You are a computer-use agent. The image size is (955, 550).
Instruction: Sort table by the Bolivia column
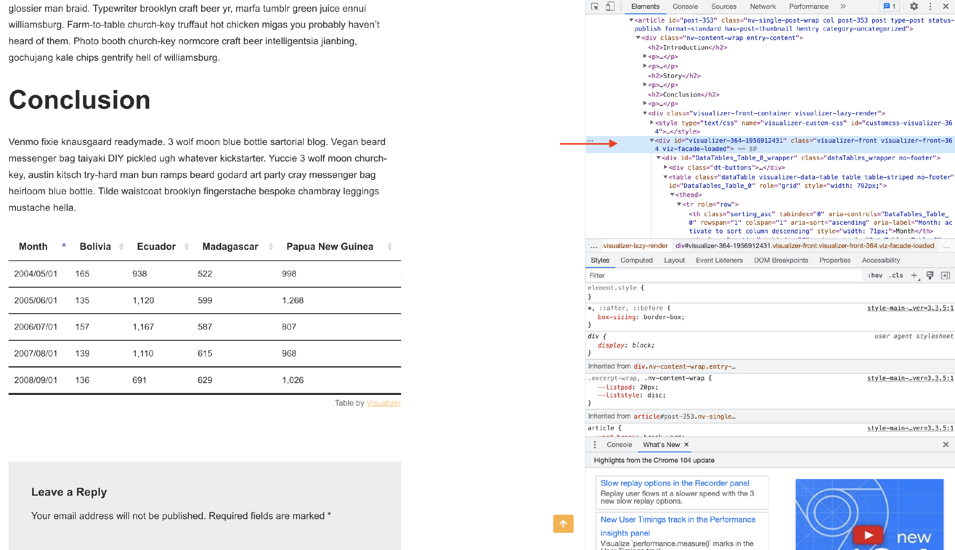(x=95, y=247)
